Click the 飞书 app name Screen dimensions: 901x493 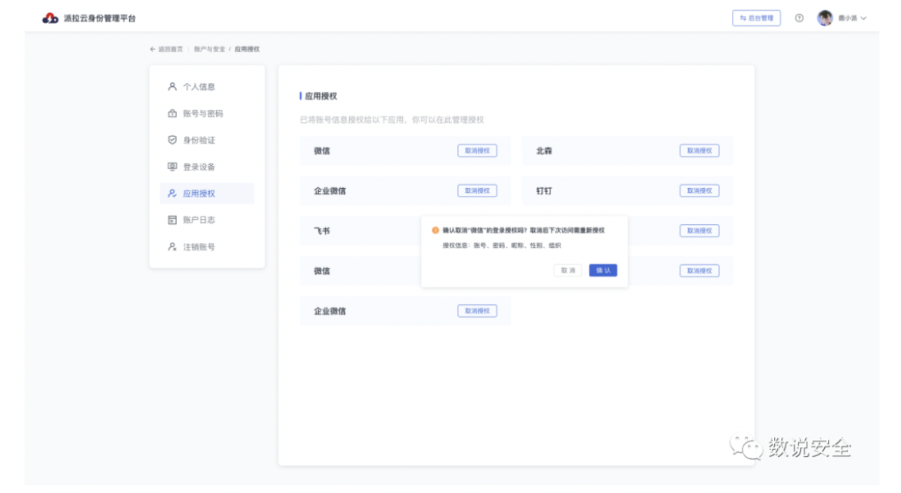coord(322,230)
